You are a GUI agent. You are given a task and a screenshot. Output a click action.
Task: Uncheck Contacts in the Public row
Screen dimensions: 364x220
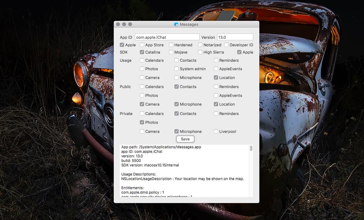[176, 87]
